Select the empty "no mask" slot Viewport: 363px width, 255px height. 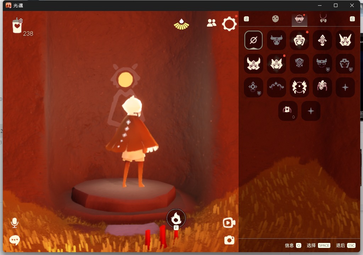click(x=253, y=40)
